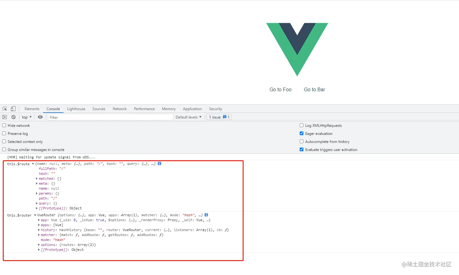Click the mode: "hash" property line
459x275 pixels.
[x=53, y=240]
